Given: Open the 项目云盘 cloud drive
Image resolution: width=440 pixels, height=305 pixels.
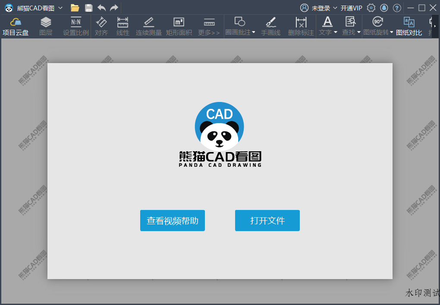Looking at the screenshot, I should (x=16, y=27).
